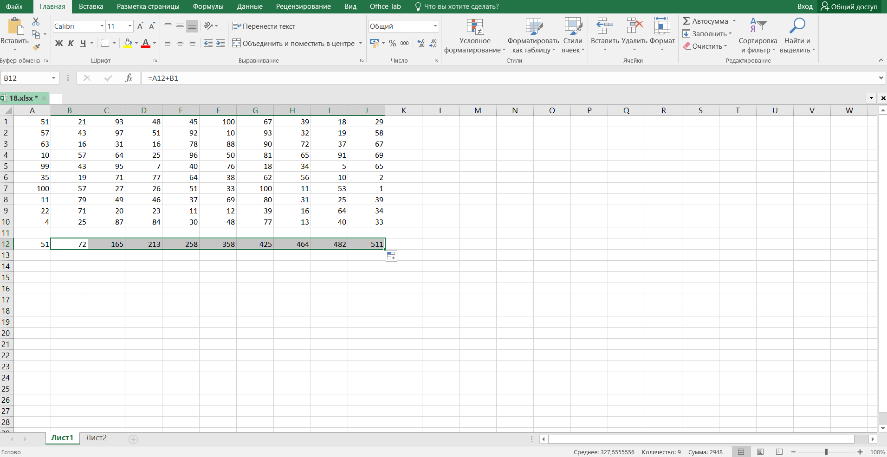Switch to the Data tab

(250, 6)
